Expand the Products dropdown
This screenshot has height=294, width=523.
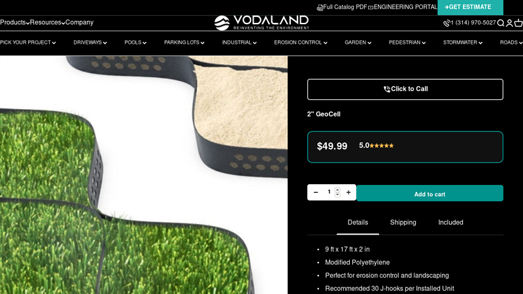[x=14, y=22]
